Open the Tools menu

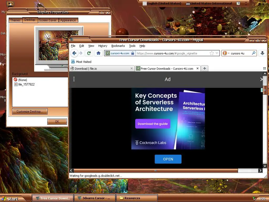pyautogui.click(x=132, y=46)
